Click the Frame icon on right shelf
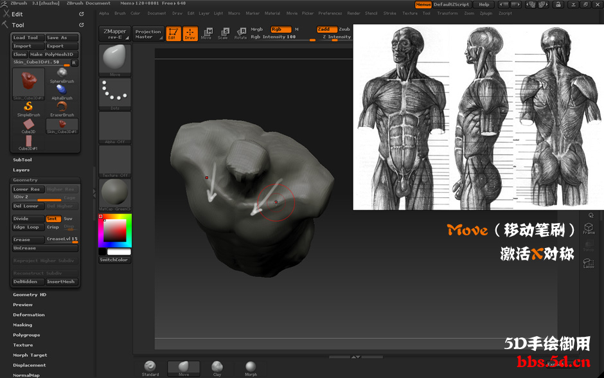Screen dimensions: 604x378 (x=589, y=228)
